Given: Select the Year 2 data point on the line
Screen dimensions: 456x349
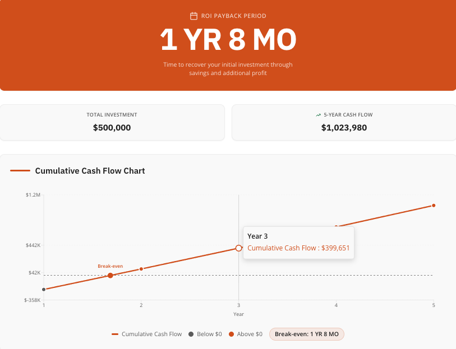Looking at the screenshot, I should (141, 269).
